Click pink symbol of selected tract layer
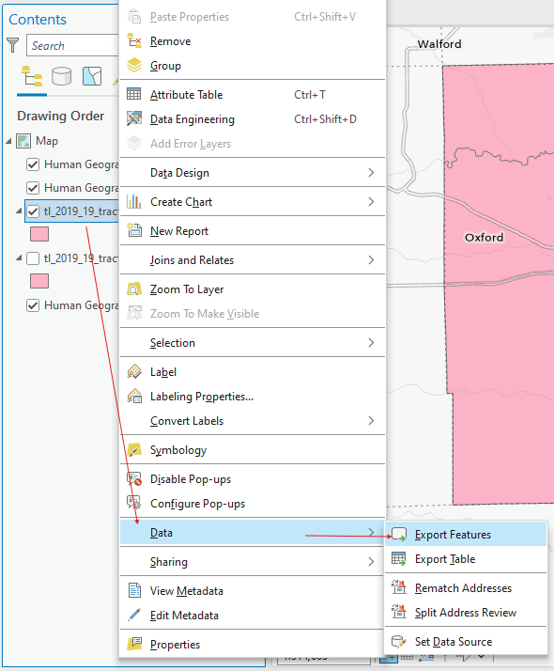 coord(39,234)
